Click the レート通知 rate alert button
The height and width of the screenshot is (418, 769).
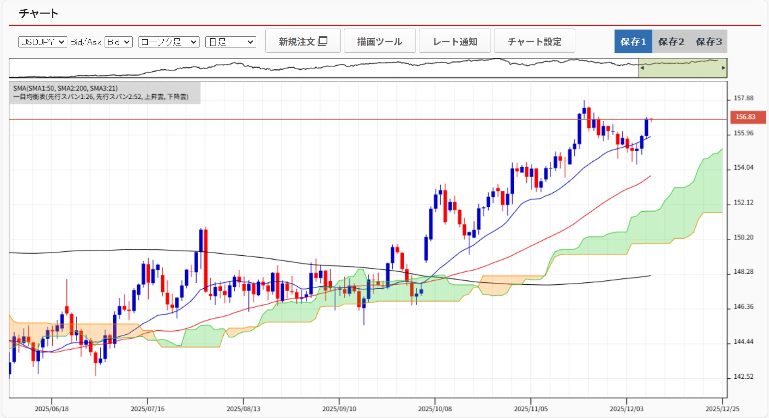pos(455,41)
